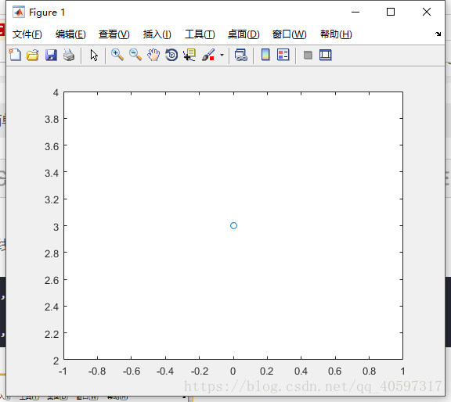Viewport: 451px width, 402px height.
Task: Click the New Figure icon
Action: 15,55
